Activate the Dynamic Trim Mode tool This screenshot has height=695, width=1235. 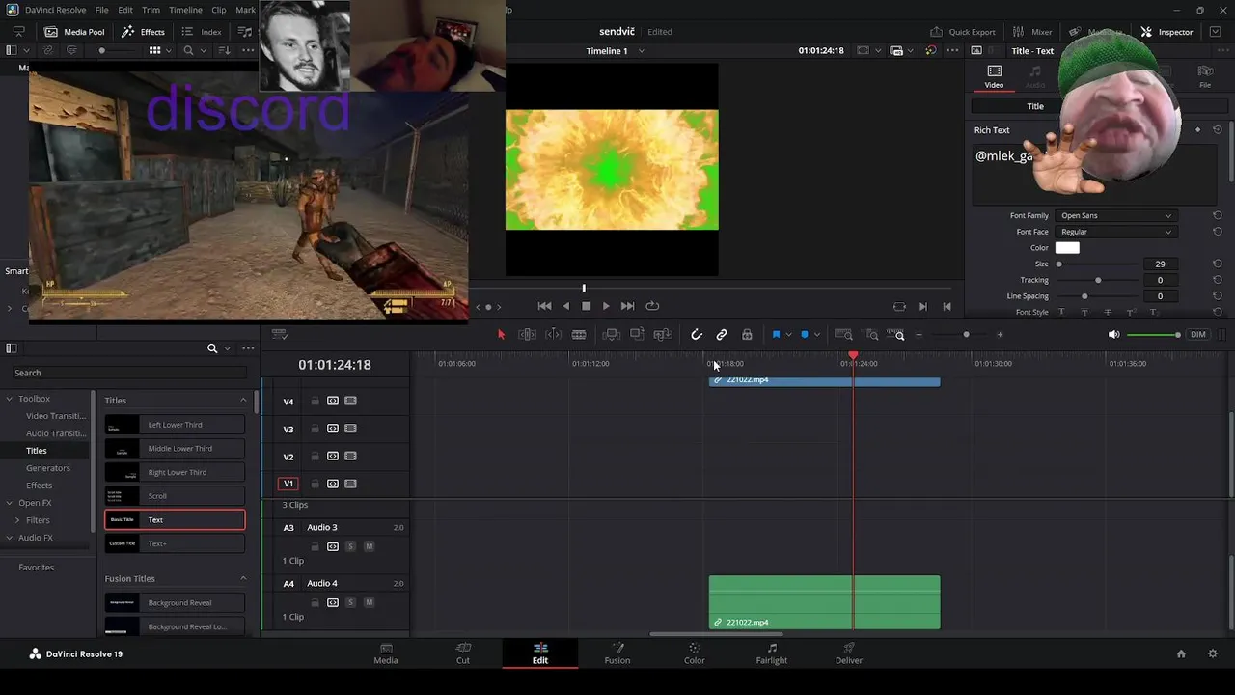[554, 335]
